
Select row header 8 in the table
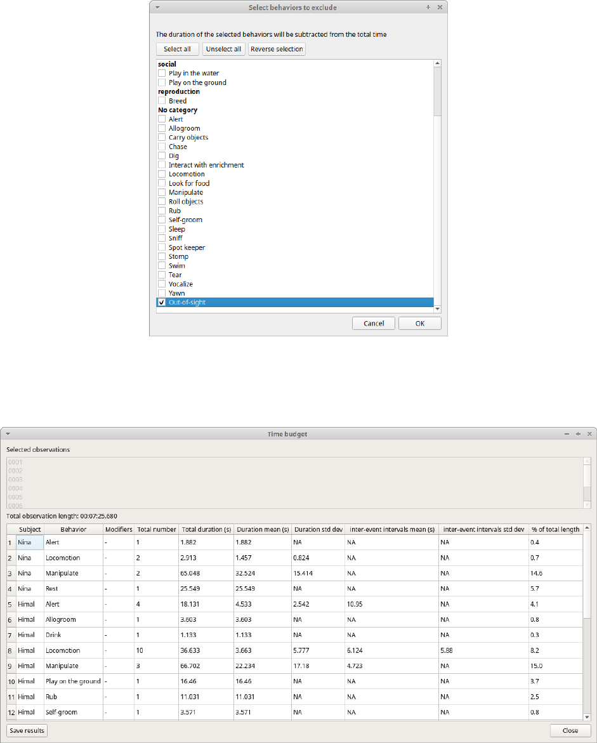11,650
